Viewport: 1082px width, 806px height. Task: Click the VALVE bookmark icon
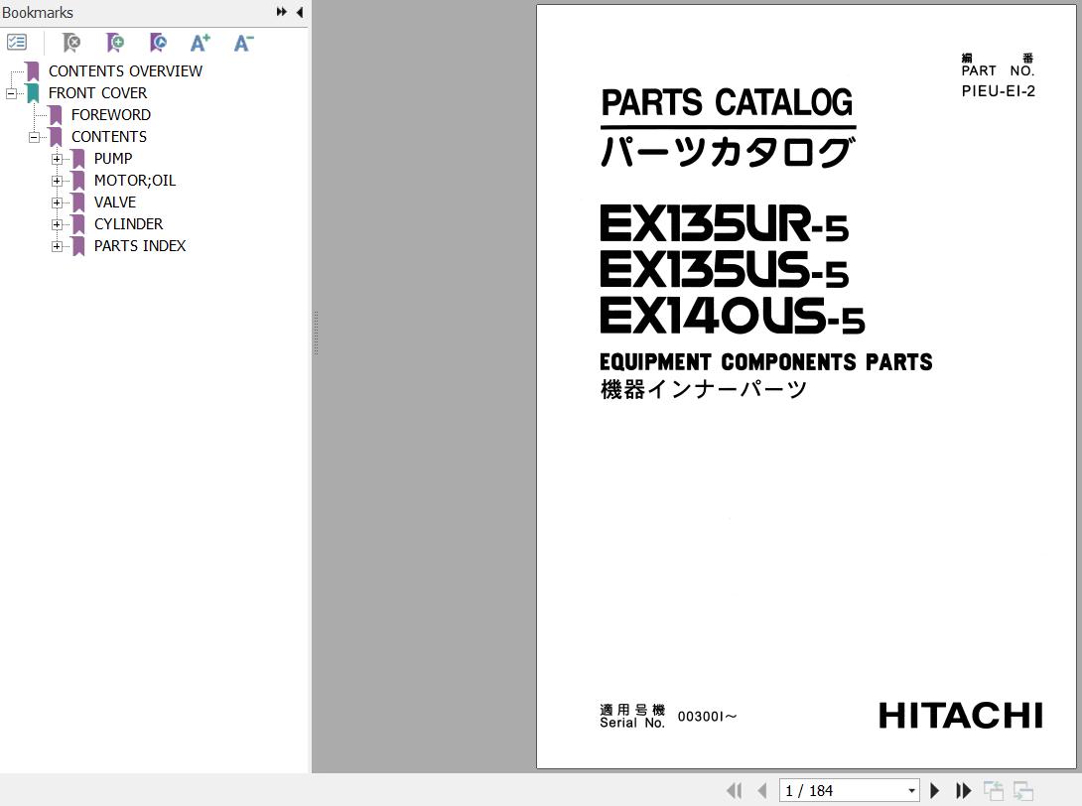78,202
